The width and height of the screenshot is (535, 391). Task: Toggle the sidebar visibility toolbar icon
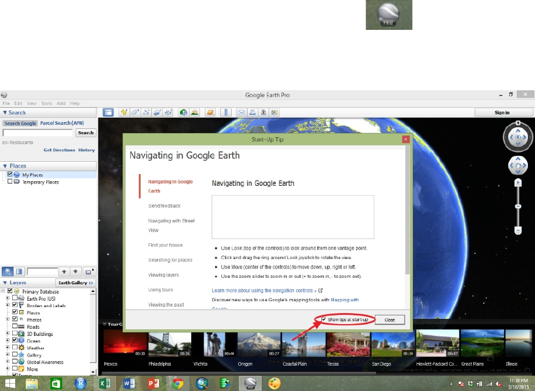(x=108, y=113)
